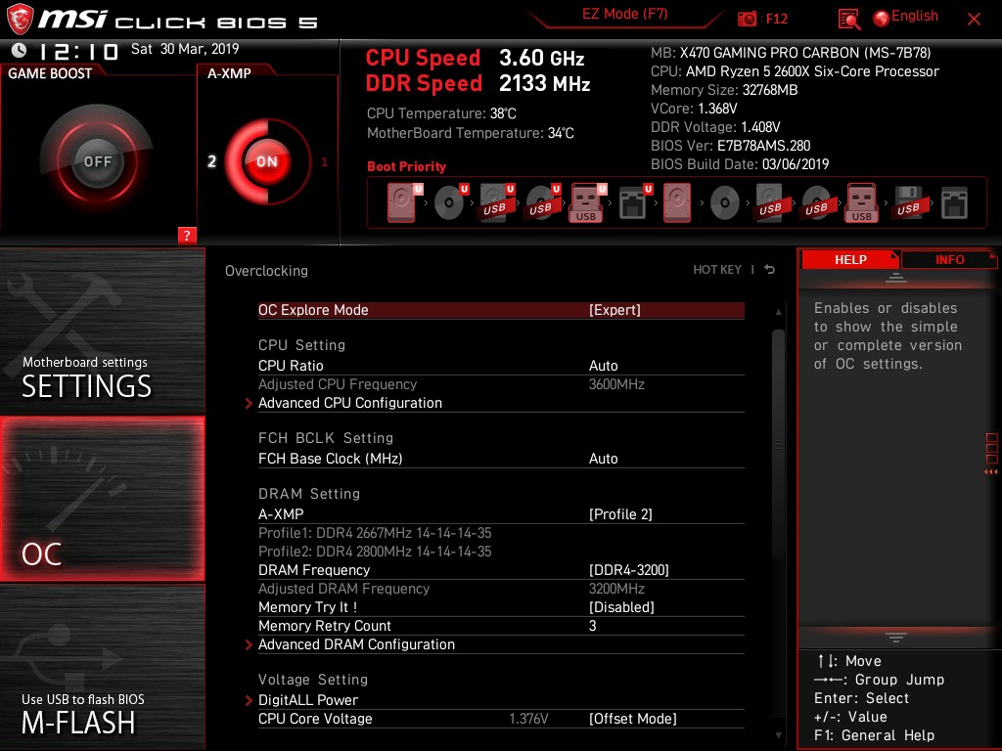Screen dimensions: 1002x751
Task: Toggle the A-XMP ON button
Action: point(266,161)
